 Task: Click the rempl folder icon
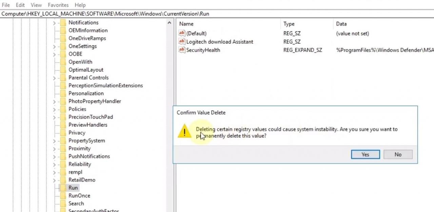click(x=63, y=172)
